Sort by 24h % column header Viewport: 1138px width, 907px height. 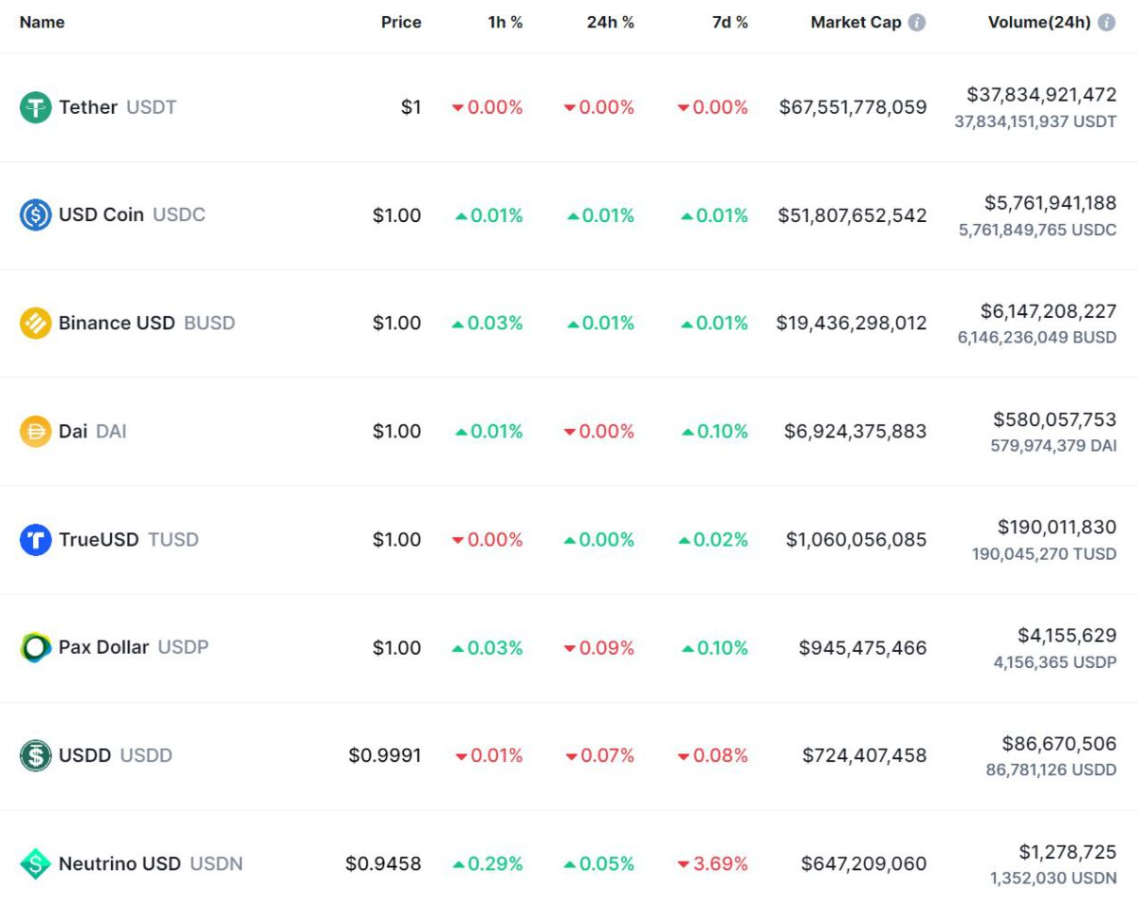(x=610, y=23)
